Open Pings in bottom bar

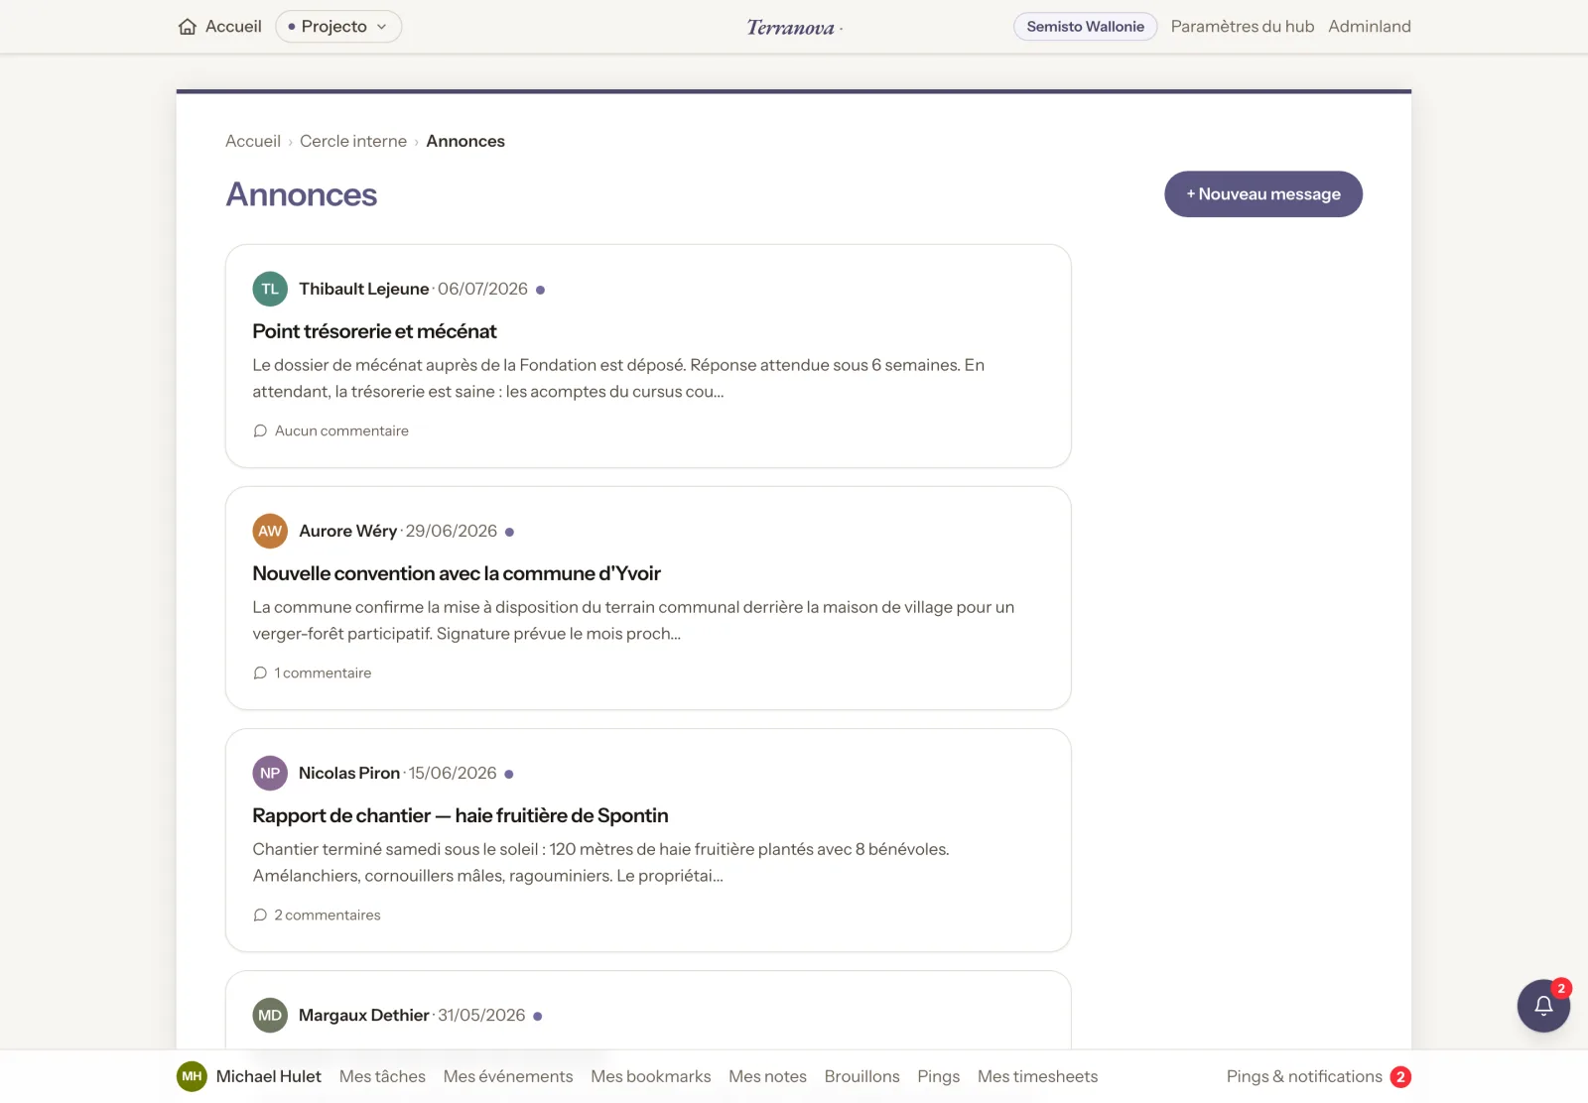click(939, 1076)
